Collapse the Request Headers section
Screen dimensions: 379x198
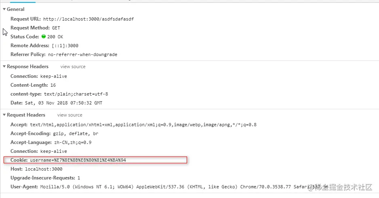tap(4, 115)
